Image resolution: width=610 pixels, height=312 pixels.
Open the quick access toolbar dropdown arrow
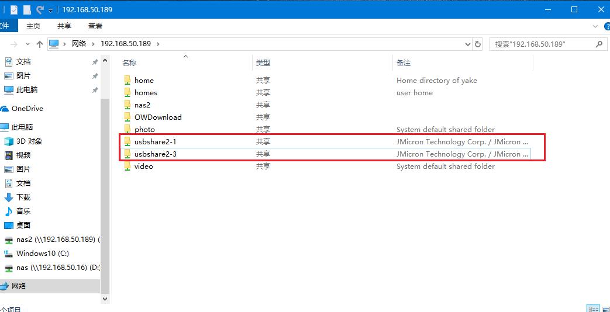pyautogui.click(x=51, y=10)
